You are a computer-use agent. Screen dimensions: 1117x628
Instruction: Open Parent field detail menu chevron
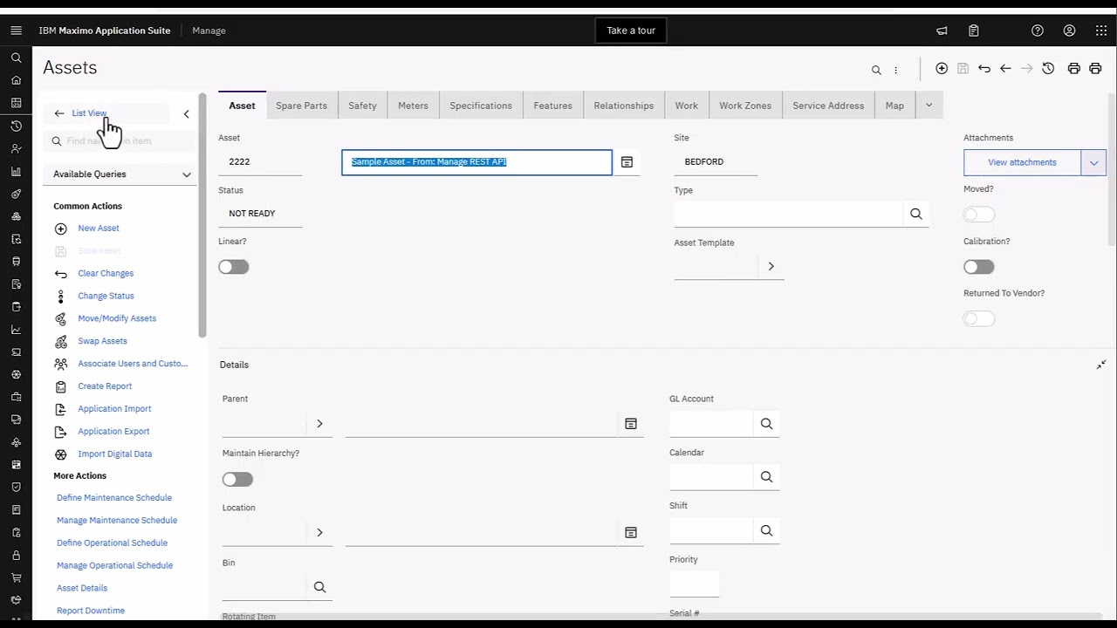click(319, 424)
